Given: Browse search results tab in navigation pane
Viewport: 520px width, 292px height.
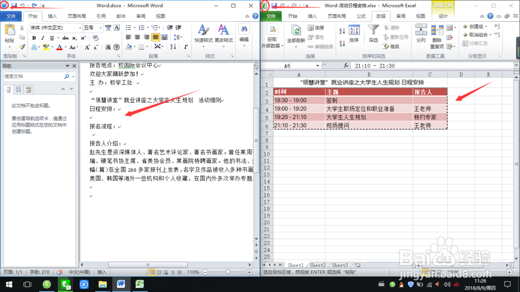Looking at the screenshot, I should (28, 89).
